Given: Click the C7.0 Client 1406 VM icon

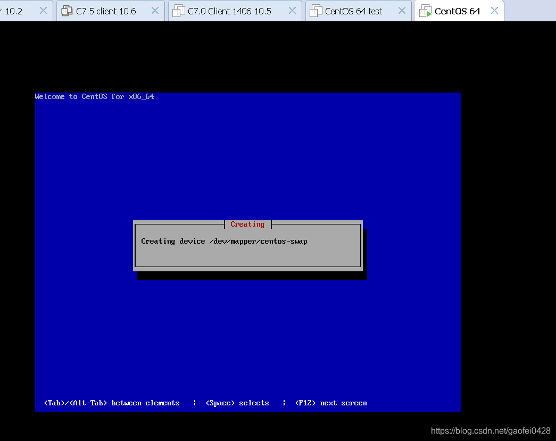Looking at the screenshot, I should (x=178, y=11).
